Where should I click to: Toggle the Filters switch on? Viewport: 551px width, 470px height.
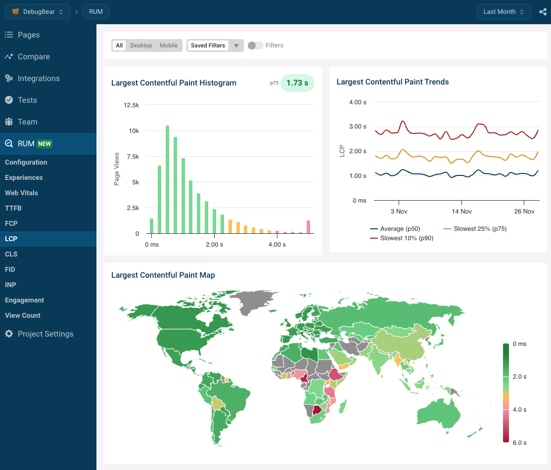point(256,45)
